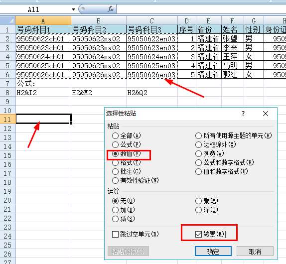Select the 全部(A) paste option
The image size is (286, 264).
tap(127, 135)
